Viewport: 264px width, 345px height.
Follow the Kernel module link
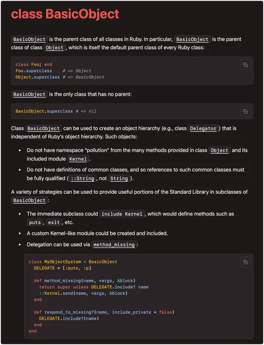[x=78, y=159]
